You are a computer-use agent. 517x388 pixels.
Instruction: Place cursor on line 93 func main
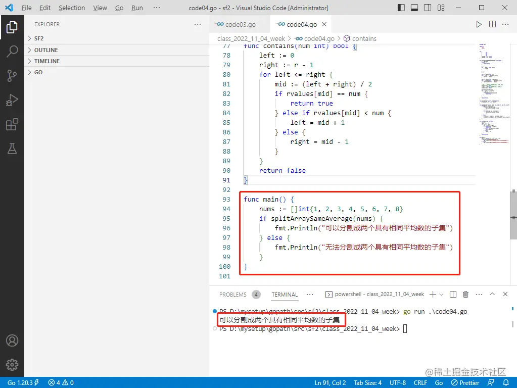[x=269, y=200]
